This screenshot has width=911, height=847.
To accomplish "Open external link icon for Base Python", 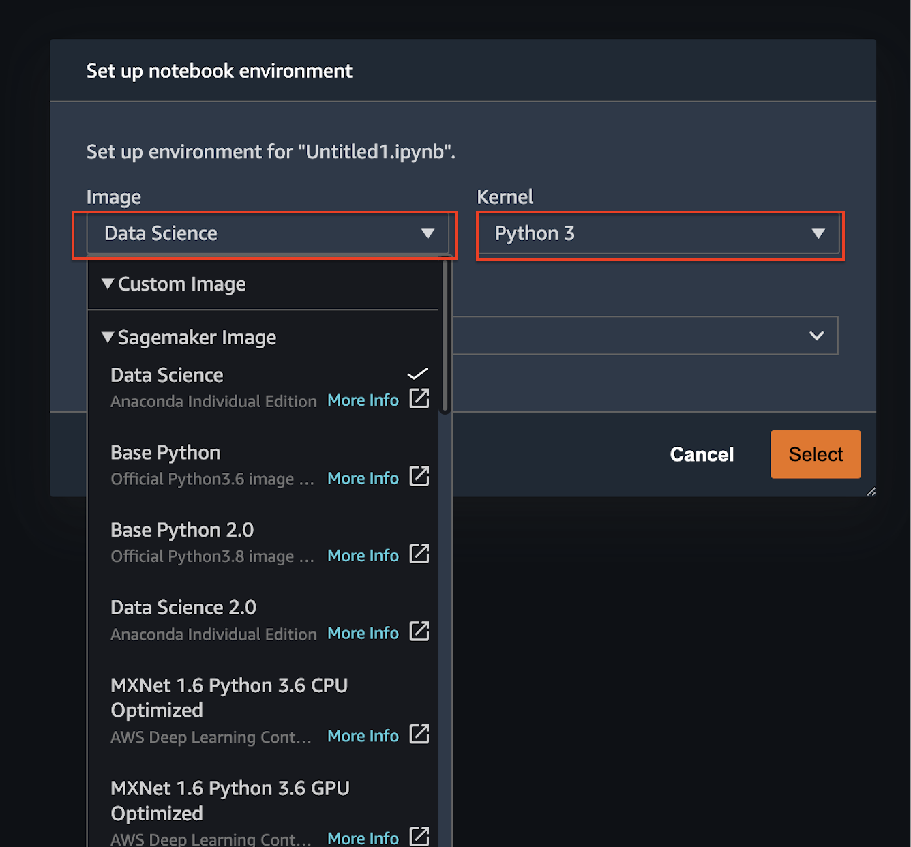I will [419, 477].
